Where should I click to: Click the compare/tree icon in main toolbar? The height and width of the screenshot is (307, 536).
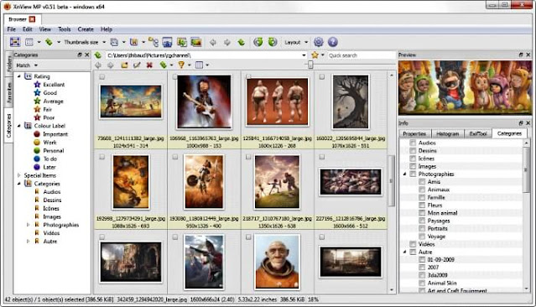pyautogui.click(x=154, y=42)
